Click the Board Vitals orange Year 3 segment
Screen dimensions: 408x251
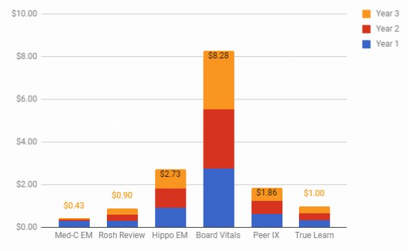(x=219, y=80)
